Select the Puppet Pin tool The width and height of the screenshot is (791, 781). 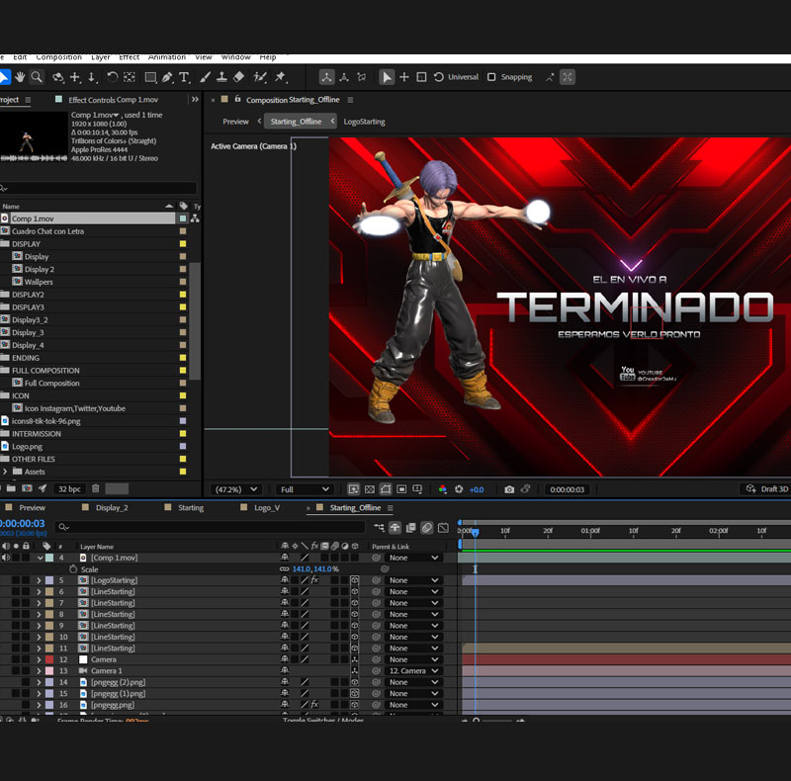point(281,77)
